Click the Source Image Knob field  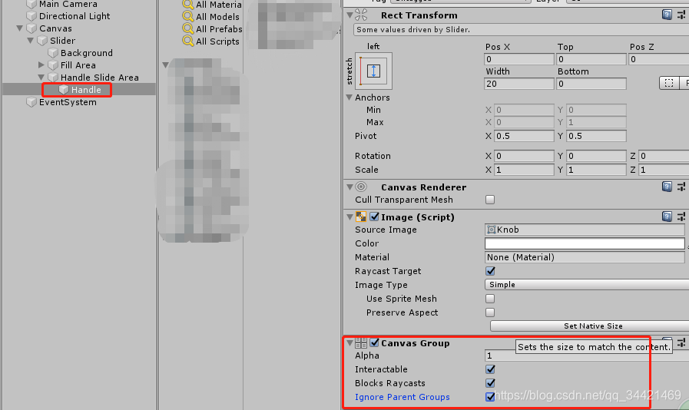(x=585, y=230)
